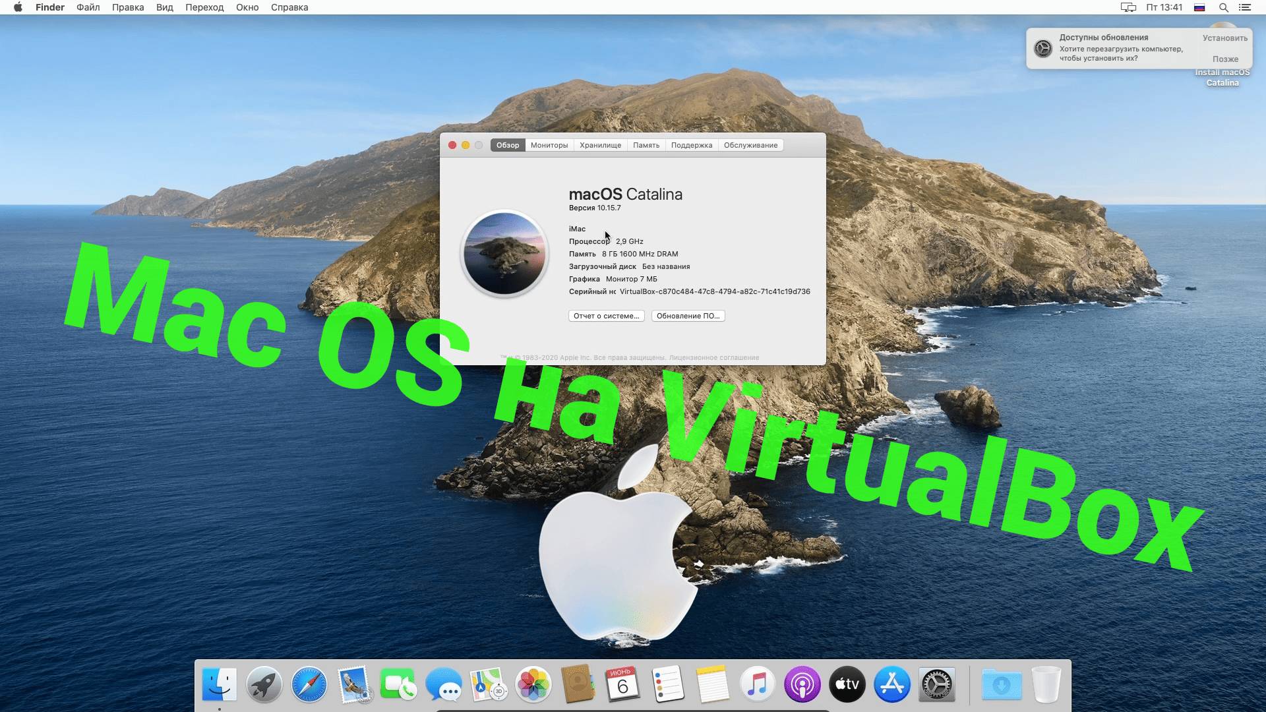Open System Preferences from the Dock
Image resolution: width=1266 pixels, height=712 pixels.
click(x=938, y=685)
